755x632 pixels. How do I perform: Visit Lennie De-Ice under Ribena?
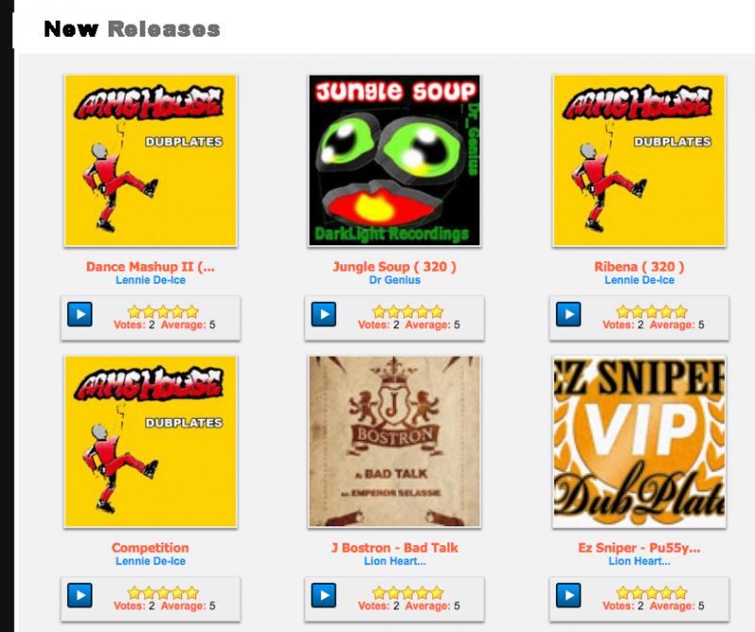point(639,280)
